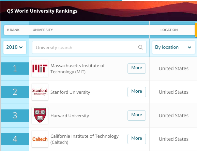Viewport: 197px width, 151px height.
Task: Click the Stanford University logo
Action: click(40, 92)
